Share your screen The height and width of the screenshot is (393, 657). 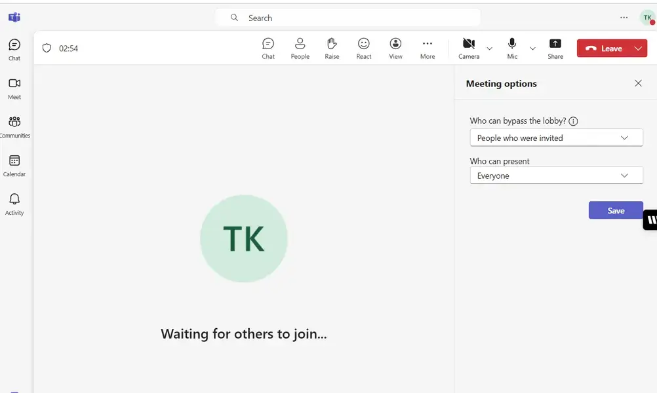555,47
